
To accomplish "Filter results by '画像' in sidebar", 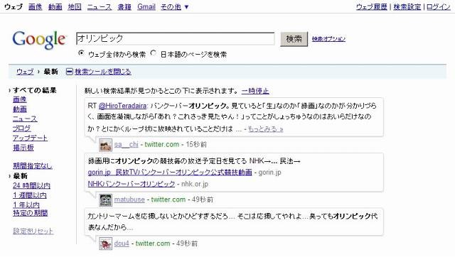I will 20,99.
